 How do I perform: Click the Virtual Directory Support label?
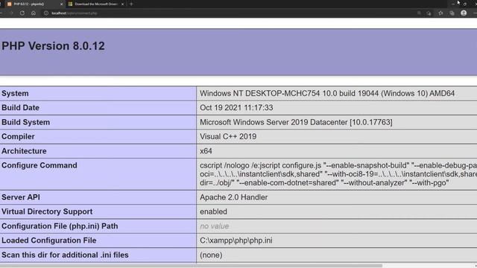(47, 211)
